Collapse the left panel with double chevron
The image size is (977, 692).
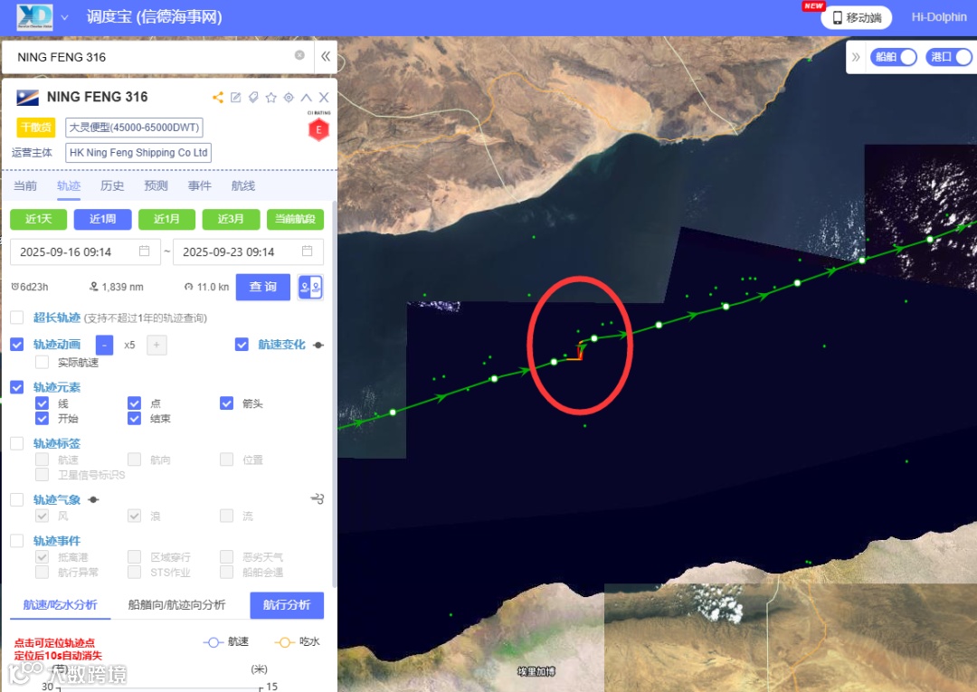pyautogui.click(x=326, y=57)
